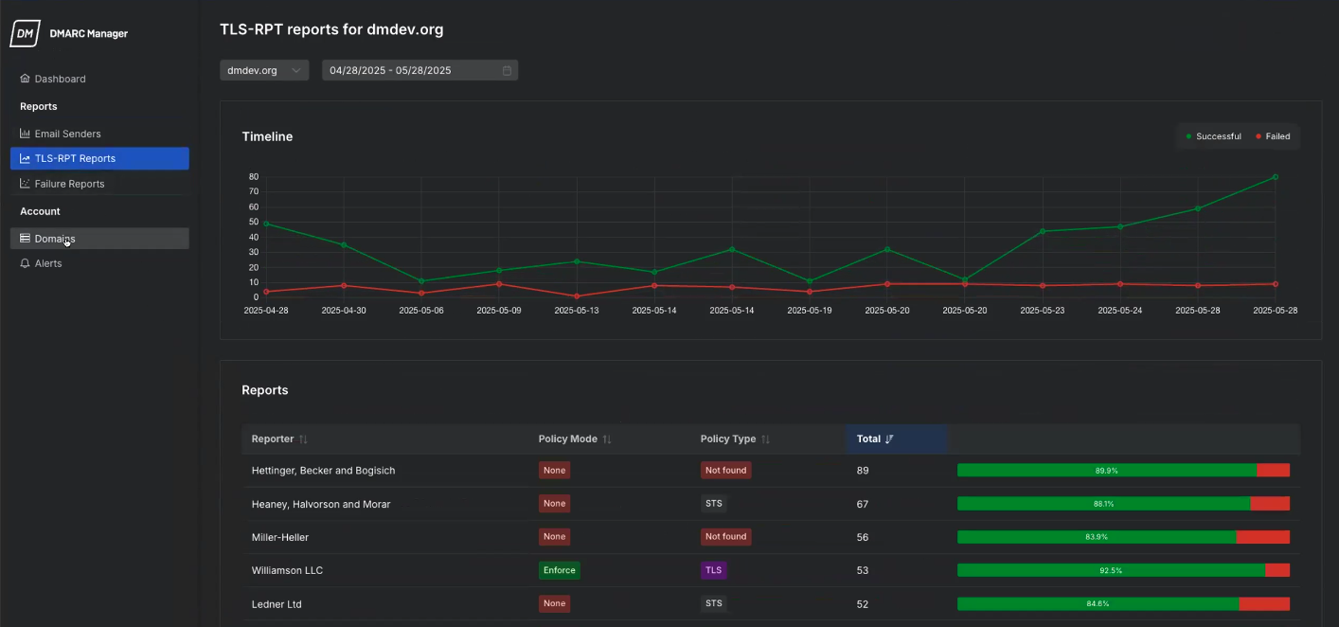Open Dashboard from the sidebar
Screen dimensions: 1339x627
coord(60,79)
